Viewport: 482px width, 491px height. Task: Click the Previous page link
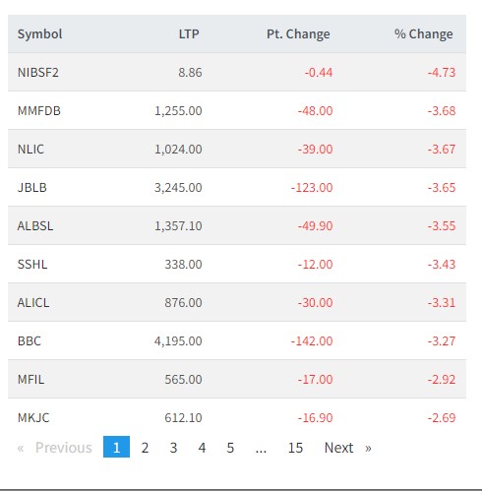click(55, 448)
